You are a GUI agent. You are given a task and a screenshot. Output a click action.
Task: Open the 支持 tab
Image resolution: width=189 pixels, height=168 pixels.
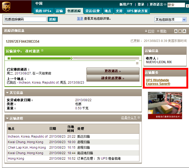(x=119, y=11)
